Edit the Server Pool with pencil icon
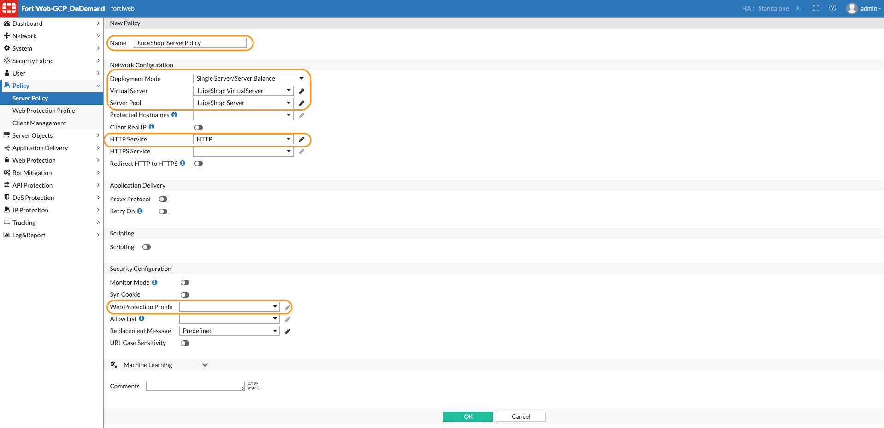Image resolution: width=884 pixels, height=428 pixels. point(301,103)
